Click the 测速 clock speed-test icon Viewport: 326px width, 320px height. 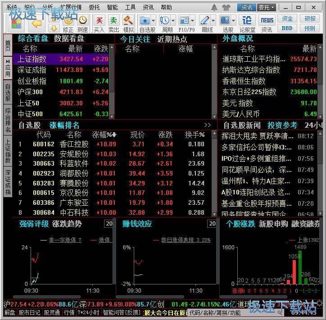coord(83,20)
